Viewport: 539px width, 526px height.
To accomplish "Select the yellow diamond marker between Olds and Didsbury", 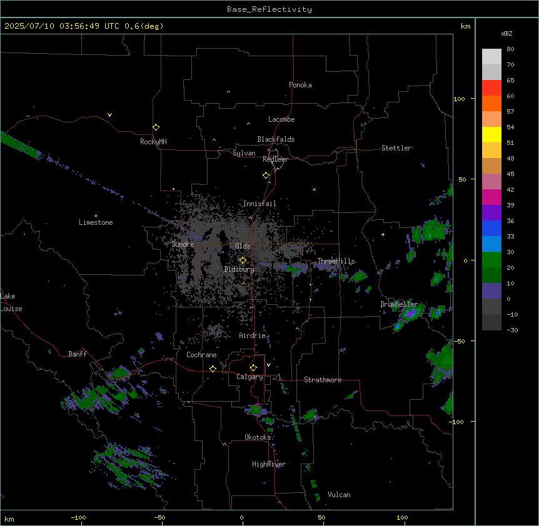I will pos(243,261).
